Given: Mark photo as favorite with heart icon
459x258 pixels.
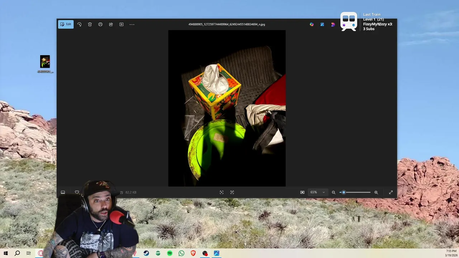Looking at the screenshot, I should (x=77, y=192).
